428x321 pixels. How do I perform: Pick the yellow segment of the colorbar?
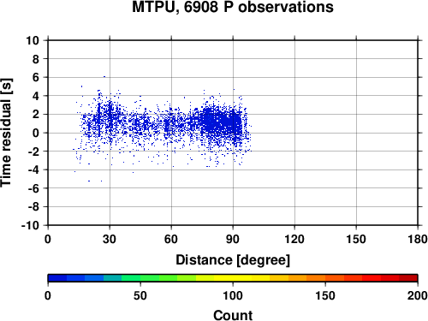click(x=233, y=278)
